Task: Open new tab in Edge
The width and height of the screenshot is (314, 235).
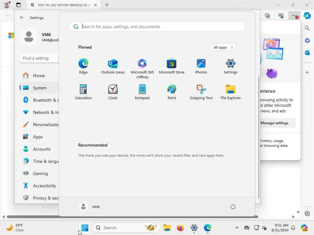Action: [107, 5]
